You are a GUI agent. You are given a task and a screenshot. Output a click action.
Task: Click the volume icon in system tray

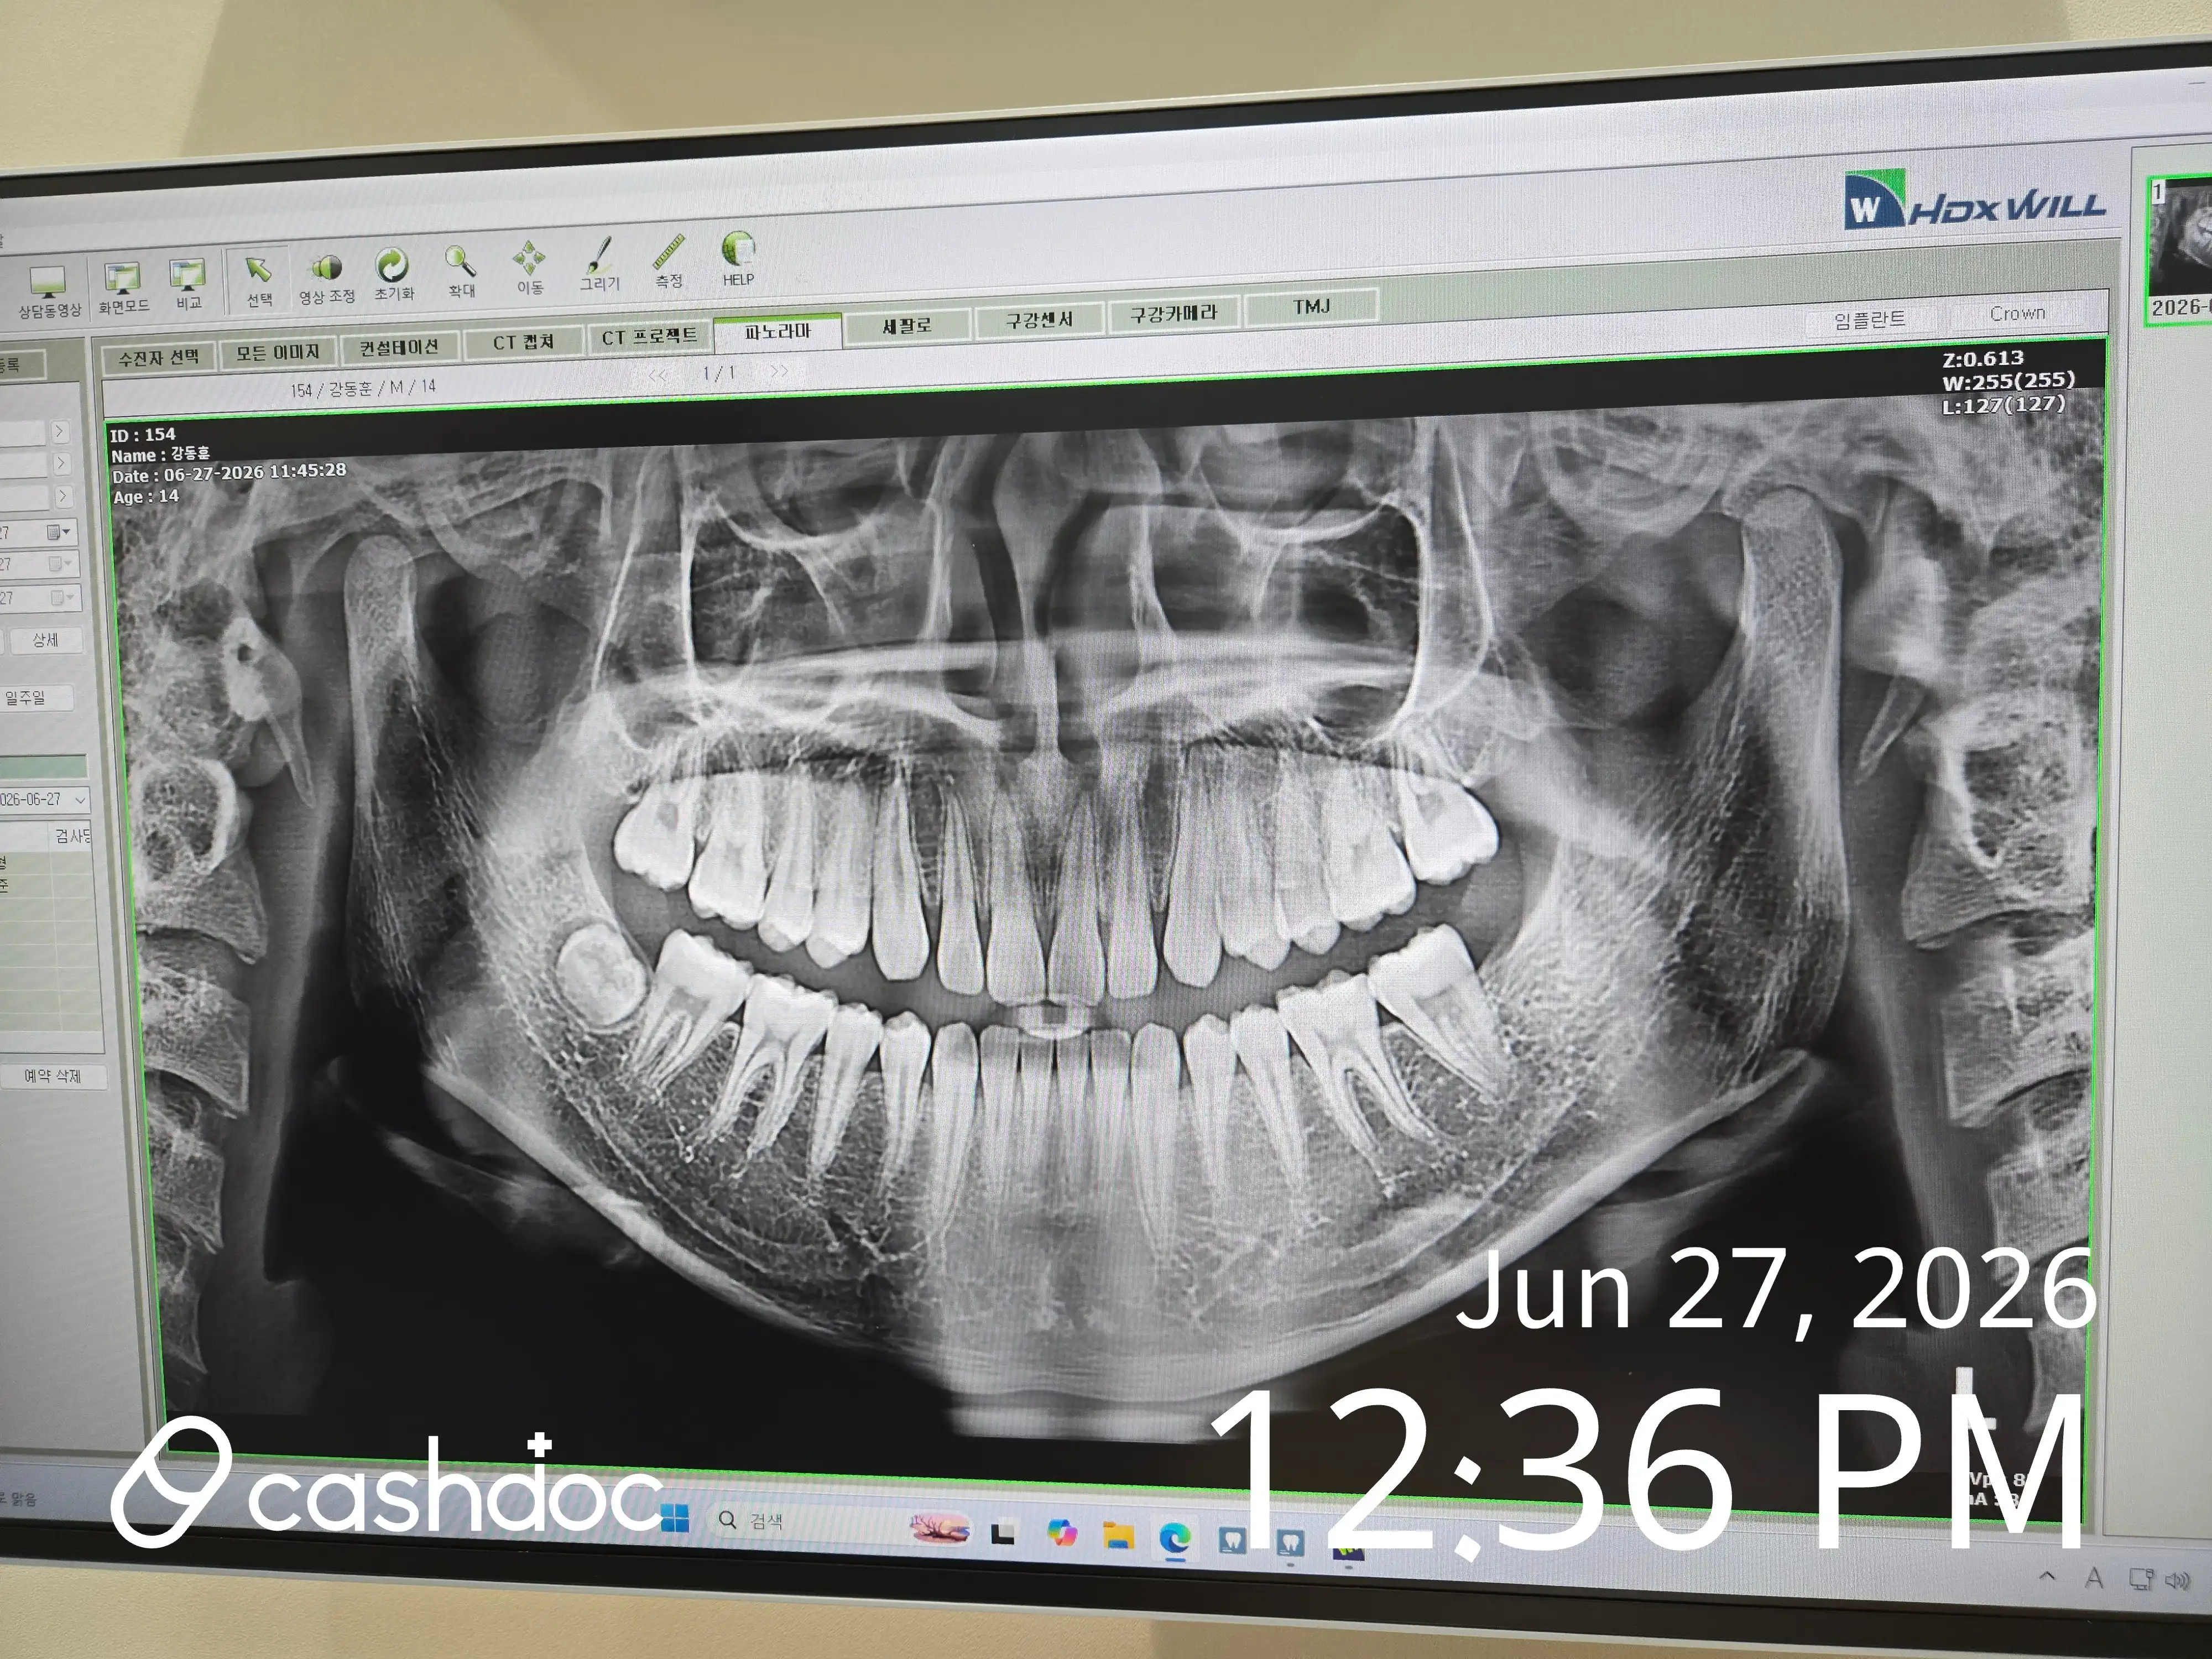point(2177,1581)
